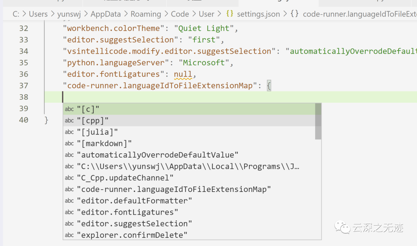The height and width of the screenshot is (246, 417).
Task: Click line number 36 in the gutter
Action: click(x=24, y=74)
